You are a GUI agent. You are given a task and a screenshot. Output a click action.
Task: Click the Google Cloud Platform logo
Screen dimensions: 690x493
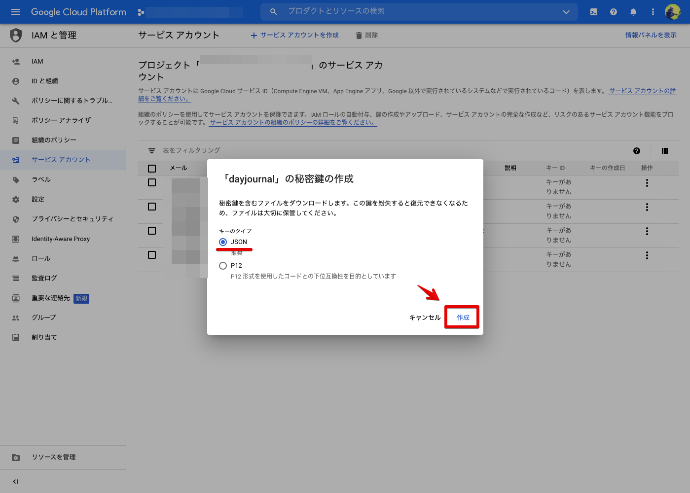[78, 12]
